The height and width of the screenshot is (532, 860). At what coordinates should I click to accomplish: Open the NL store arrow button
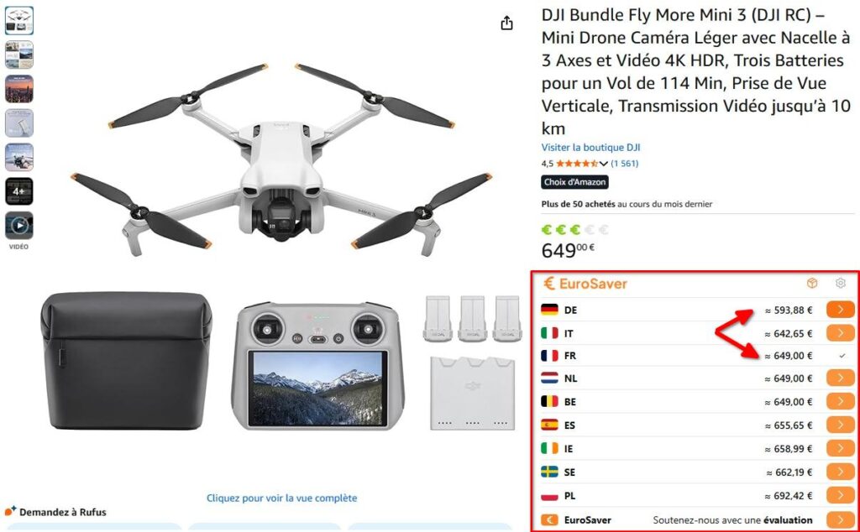[x=841, y=378]
